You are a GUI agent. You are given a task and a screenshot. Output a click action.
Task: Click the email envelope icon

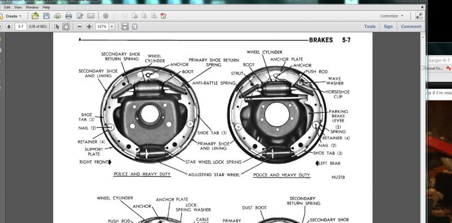point(90,16)
